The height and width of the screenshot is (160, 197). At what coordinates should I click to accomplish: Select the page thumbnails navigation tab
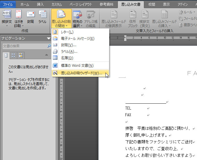pos(13,55)
